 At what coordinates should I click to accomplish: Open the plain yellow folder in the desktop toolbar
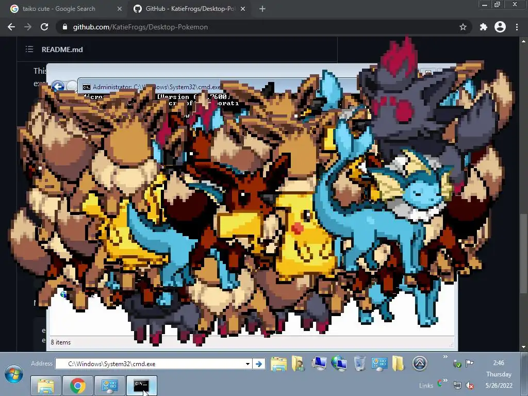pos(398,364)
